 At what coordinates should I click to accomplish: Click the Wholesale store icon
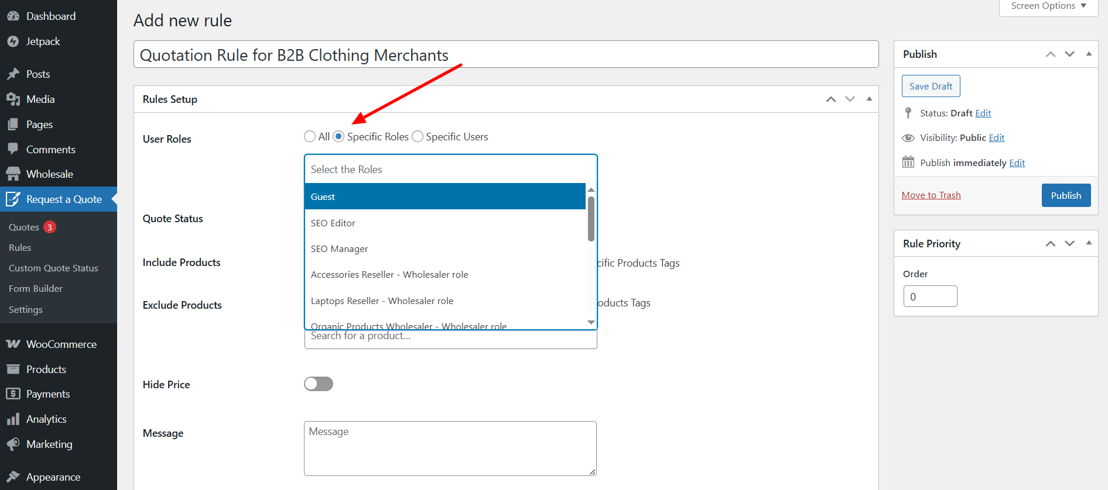pos(13,174)
